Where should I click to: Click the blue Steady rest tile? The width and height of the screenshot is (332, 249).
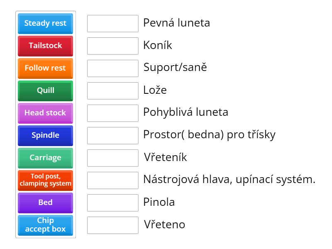pyautogui.click(x=45, y=23)
